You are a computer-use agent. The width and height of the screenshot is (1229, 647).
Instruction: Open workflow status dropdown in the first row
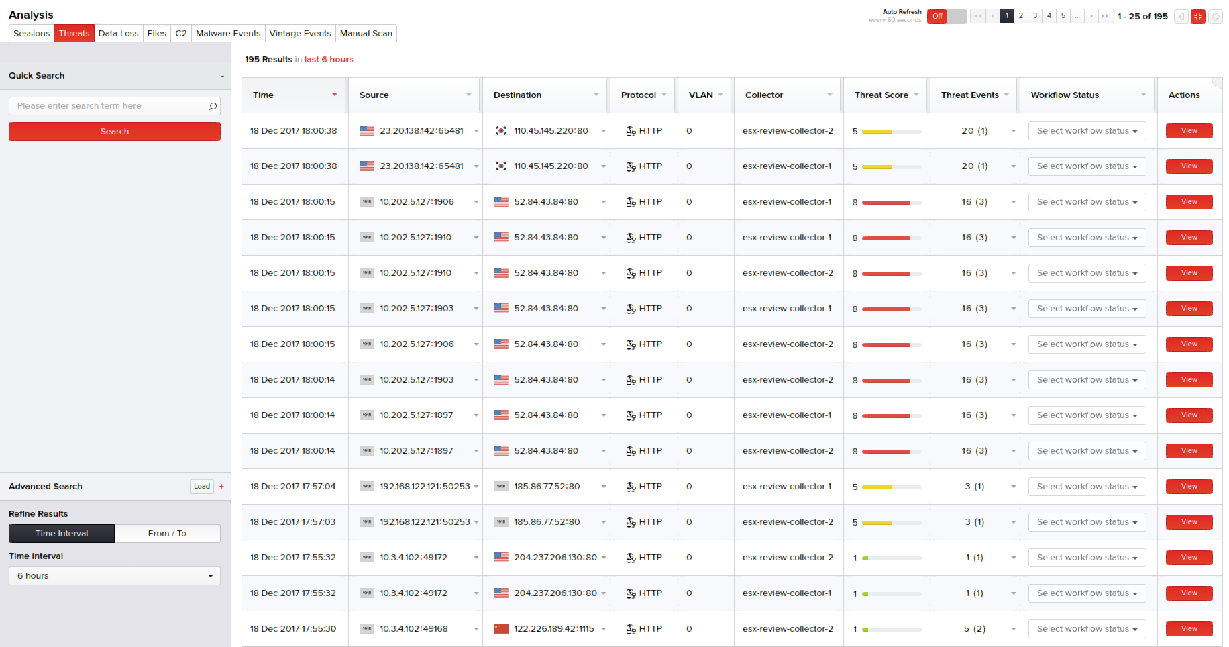(1086, 131)
